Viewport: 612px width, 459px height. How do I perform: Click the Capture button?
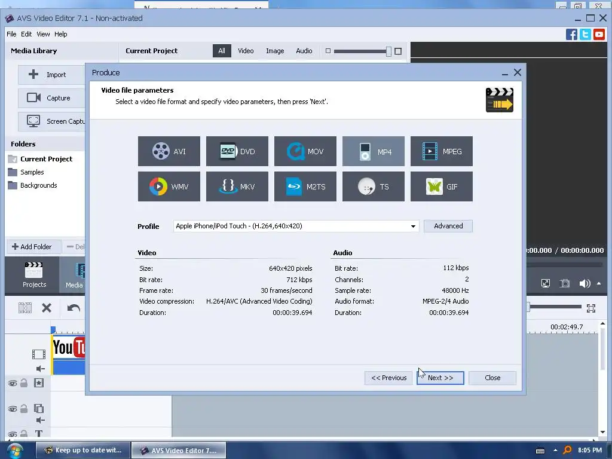pyautogui.click(x=51, y=98)
